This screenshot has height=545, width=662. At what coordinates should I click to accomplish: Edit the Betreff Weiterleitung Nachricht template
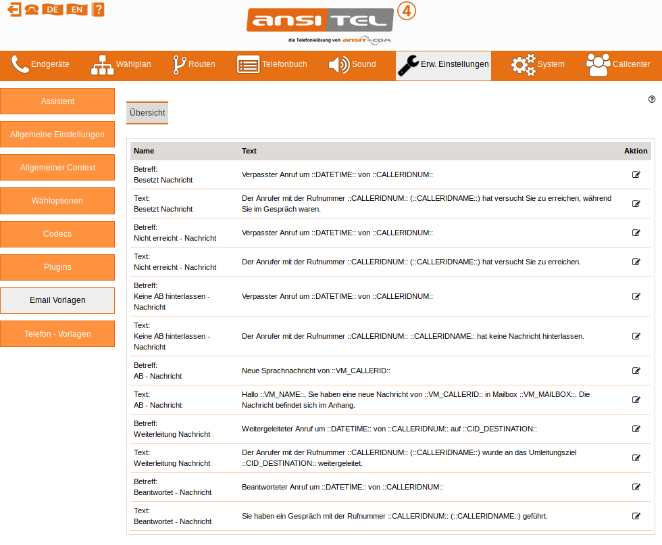coord(636,429)
